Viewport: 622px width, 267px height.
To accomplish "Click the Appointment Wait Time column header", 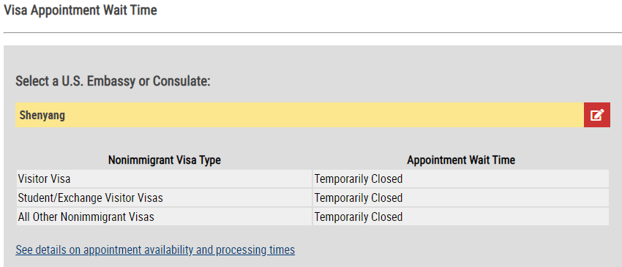I will 461,160.
